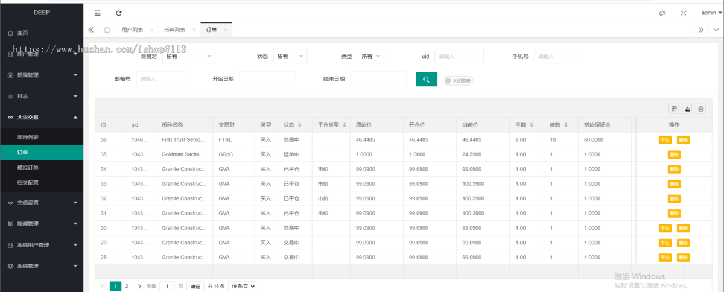Open the column filter icon above table
The image size is (724, 292).
click(x=674, y=109)
